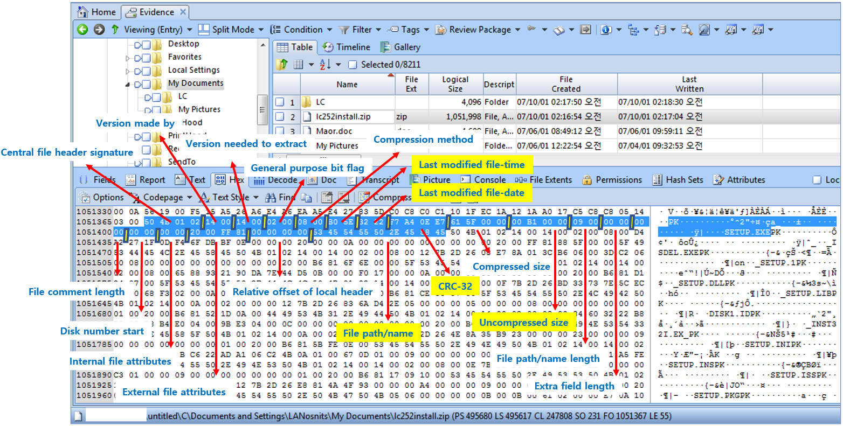Select the Local Settings folder in tree

pyautogui.click(x=194, y=70)
